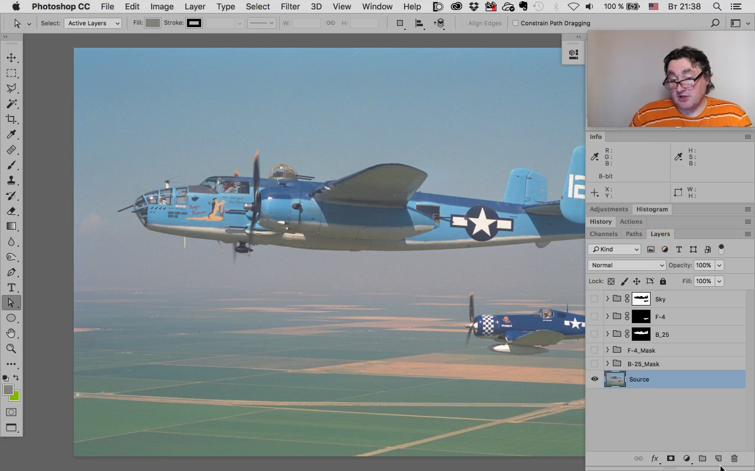Open the Filter menu
Viewport: 755px width, 471px height.
pyautogui.click(x=290, y=6)
